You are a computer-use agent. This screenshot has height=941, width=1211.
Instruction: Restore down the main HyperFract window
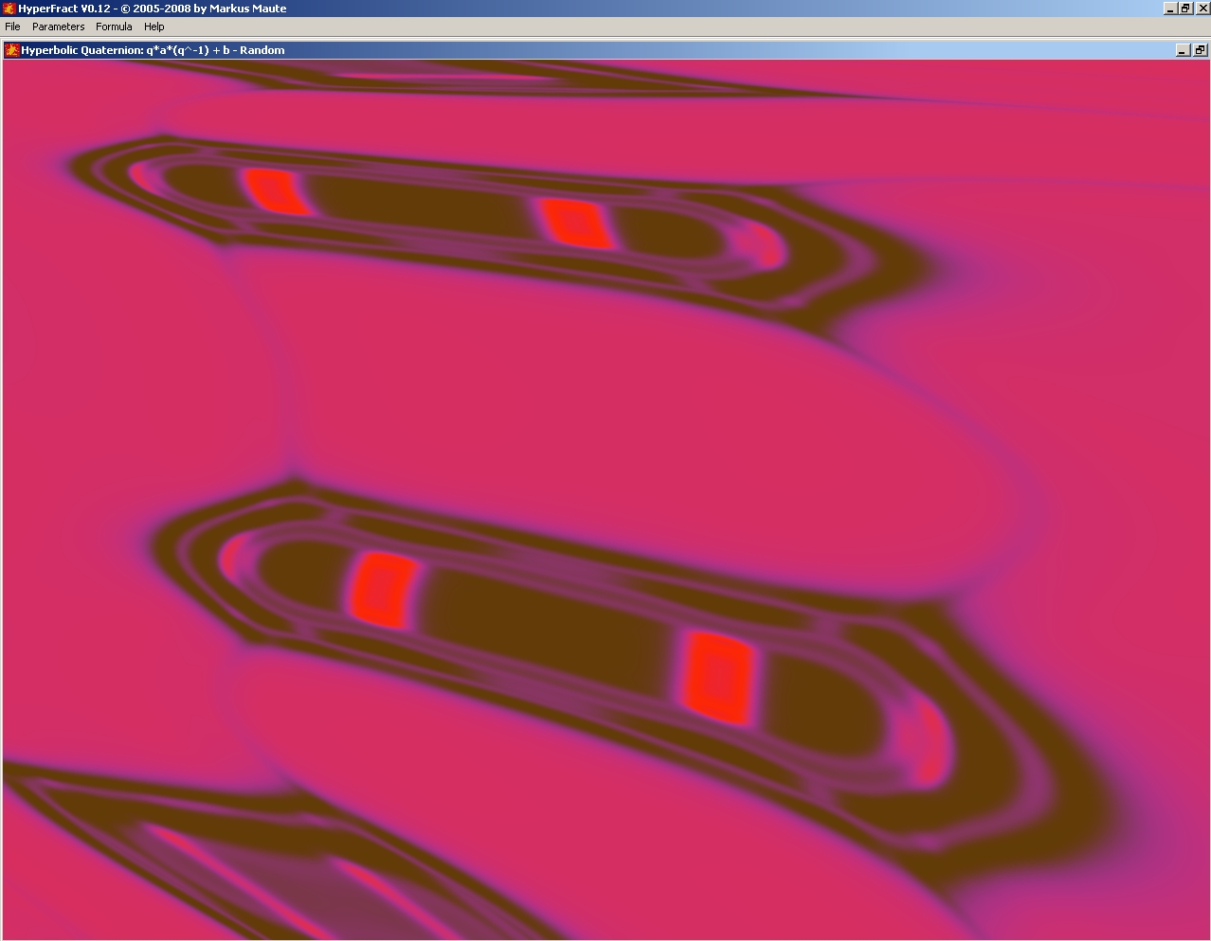[x=1185, y=9]
